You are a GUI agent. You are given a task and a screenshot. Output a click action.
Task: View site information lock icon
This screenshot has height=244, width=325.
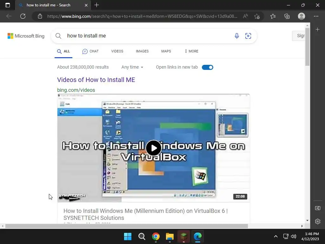40,16
